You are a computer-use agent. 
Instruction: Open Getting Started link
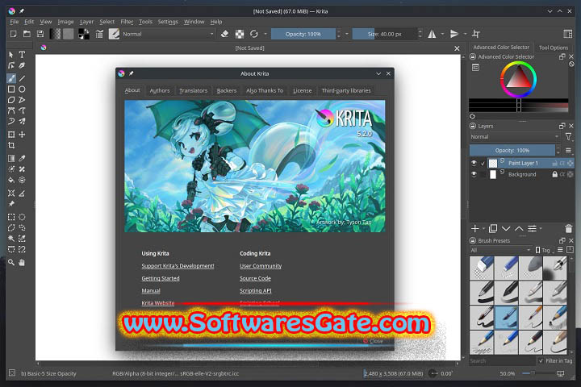coord(161,278)
